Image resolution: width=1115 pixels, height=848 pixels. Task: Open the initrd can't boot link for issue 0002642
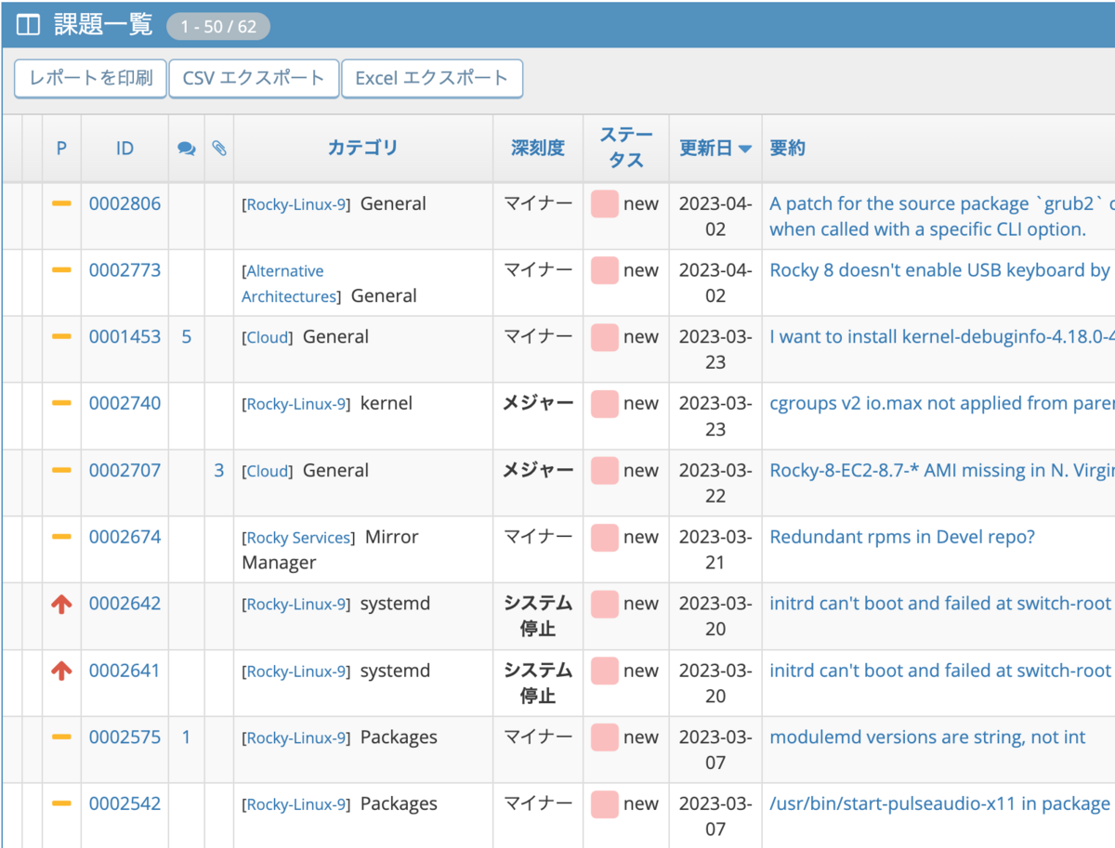coord(940,604)
